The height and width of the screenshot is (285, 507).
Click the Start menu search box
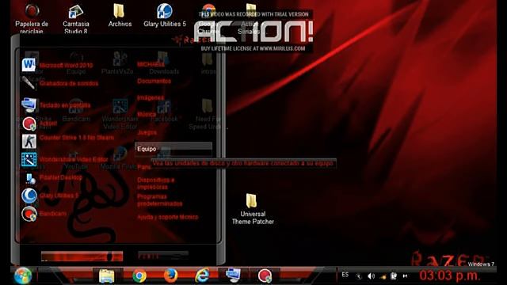pyautogui.click(x=82, y=256)
